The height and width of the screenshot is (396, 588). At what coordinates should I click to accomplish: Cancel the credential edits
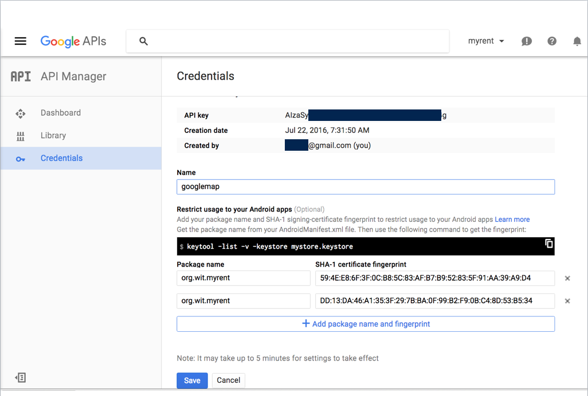coord(228,380)
